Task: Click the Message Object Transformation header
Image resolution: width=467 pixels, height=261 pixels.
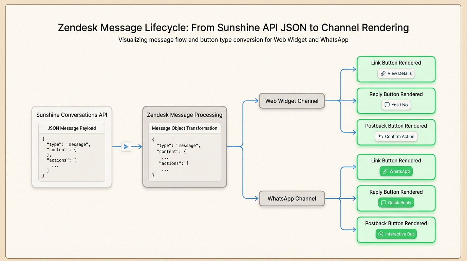Action: pos(185,128)
